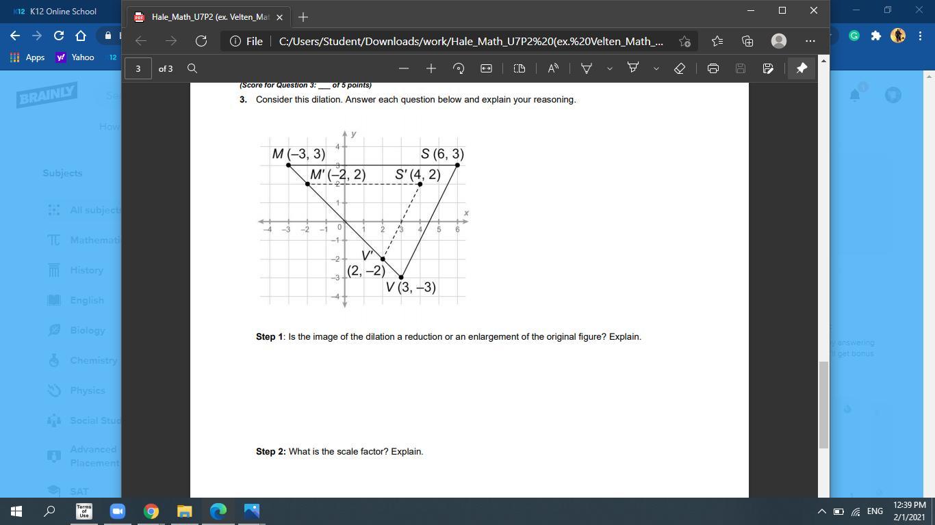This screenshot has height=525, width=935.
Task: Click the Grammarly extension icon in Chrome
Action: (854, 36)
